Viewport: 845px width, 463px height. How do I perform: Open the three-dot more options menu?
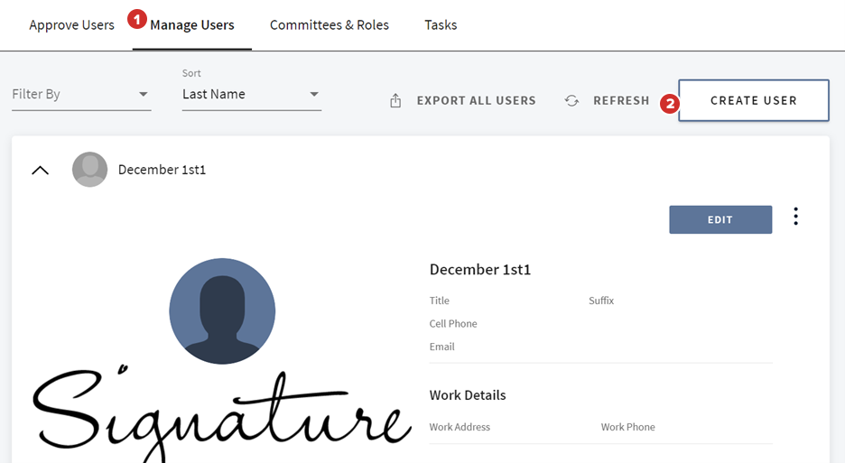coord(795,217)
